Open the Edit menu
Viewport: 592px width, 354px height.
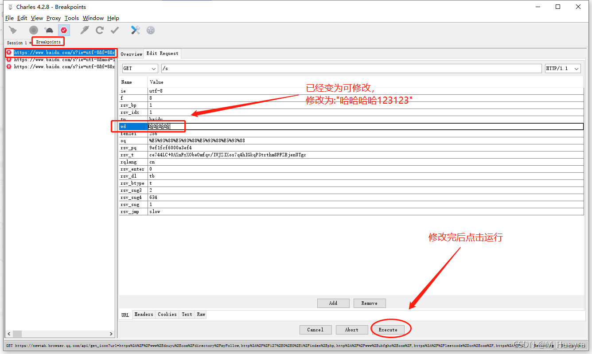(x=22, y=18)
